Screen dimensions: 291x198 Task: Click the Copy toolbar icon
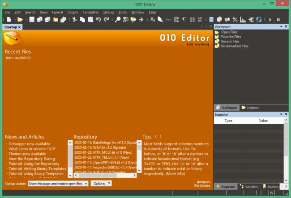(82, 20)
